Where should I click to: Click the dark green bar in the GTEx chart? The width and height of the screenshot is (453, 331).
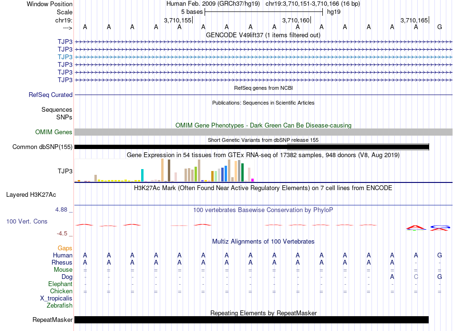point(242,172)
